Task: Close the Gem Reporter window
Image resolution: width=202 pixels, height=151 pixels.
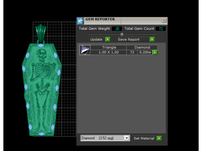Action: (164, 21)
